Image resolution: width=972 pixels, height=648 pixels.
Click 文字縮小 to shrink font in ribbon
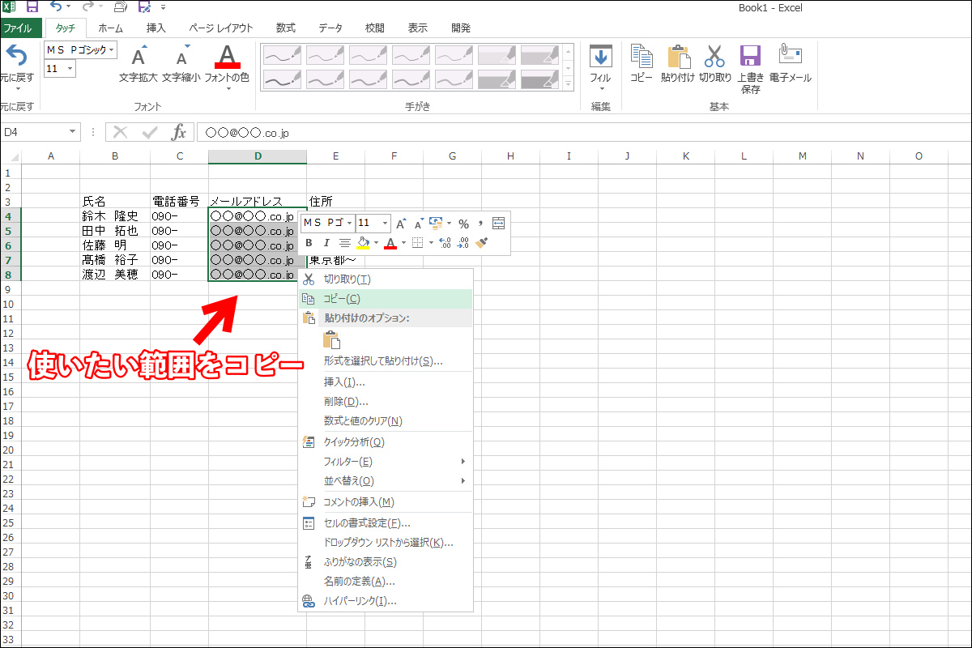click(x=181, y=64)
